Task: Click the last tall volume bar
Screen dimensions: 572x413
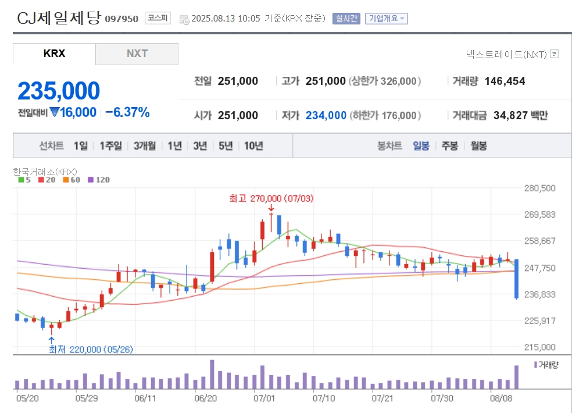Action: point(517,377)
